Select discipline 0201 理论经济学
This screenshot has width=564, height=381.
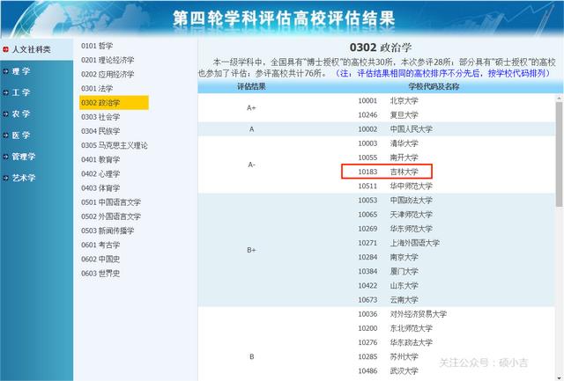108,60
